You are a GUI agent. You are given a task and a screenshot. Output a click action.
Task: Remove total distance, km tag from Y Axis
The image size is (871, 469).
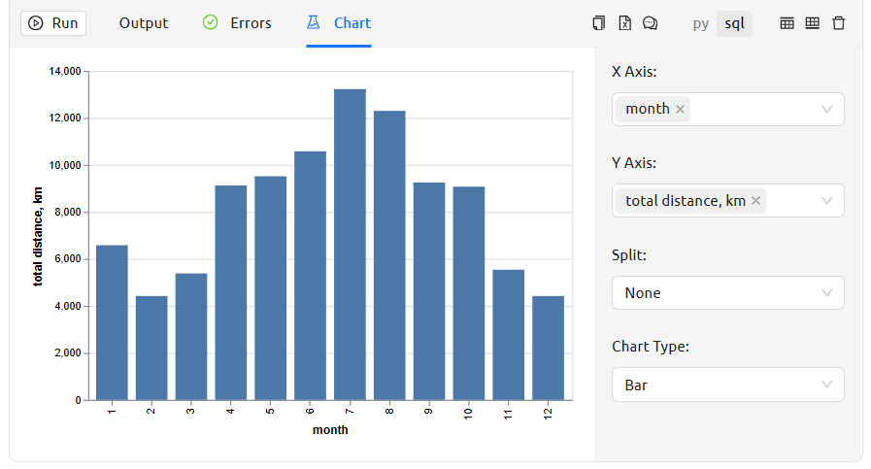point(756,201)
